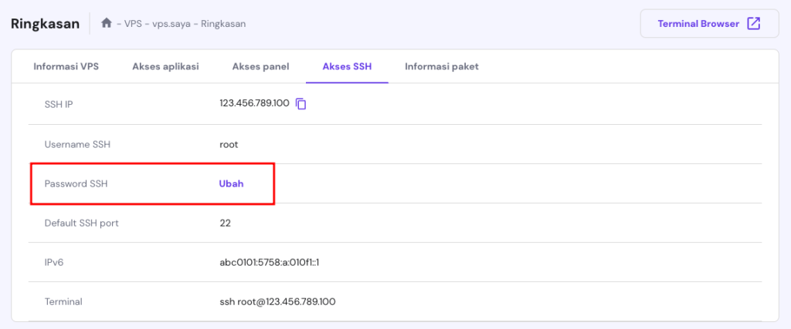
Task: Switch to the Informasi VPS tab
Action: tap(66, 66)
